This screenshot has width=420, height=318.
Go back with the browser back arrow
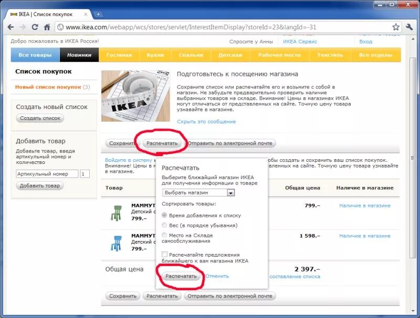[10, 27]
